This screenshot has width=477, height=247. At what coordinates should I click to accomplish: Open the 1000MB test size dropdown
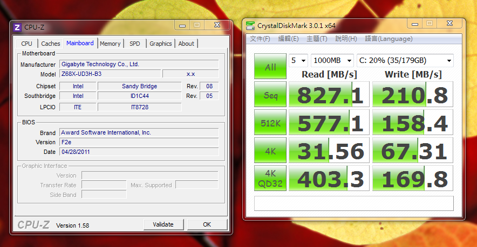pyautogui.click(x=332, y=60)
